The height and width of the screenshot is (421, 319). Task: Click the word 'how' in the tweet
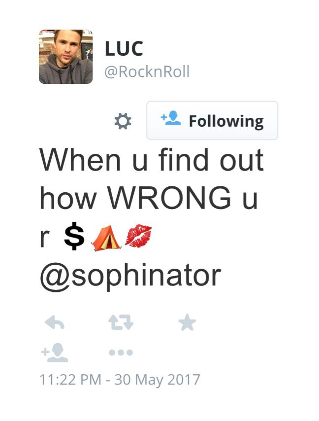pyautogui.click(x=68, y=198)
